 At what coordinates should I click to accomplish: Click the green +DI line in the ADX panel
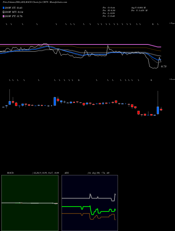[77, 207]
